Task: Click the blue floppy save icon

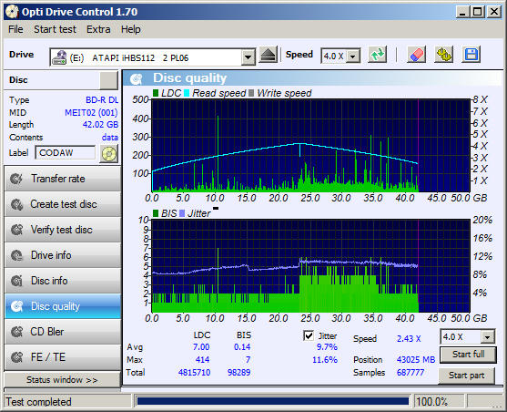Action: (472, 55)
